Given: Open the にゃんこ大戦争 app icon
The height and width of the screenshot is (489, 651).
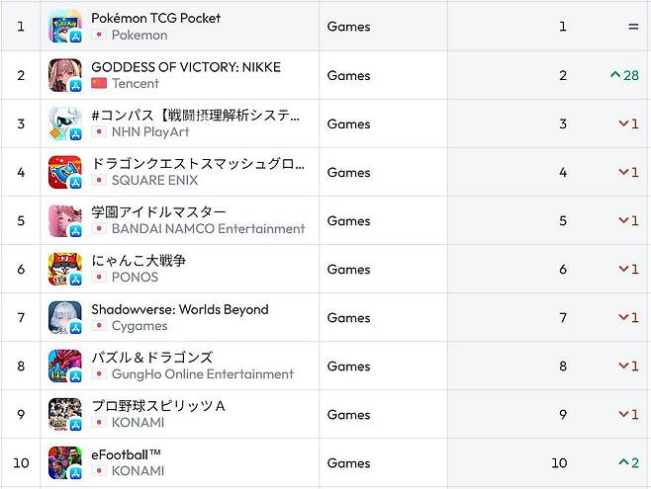Looking at the screenshot, I should (x=64, y=269).
